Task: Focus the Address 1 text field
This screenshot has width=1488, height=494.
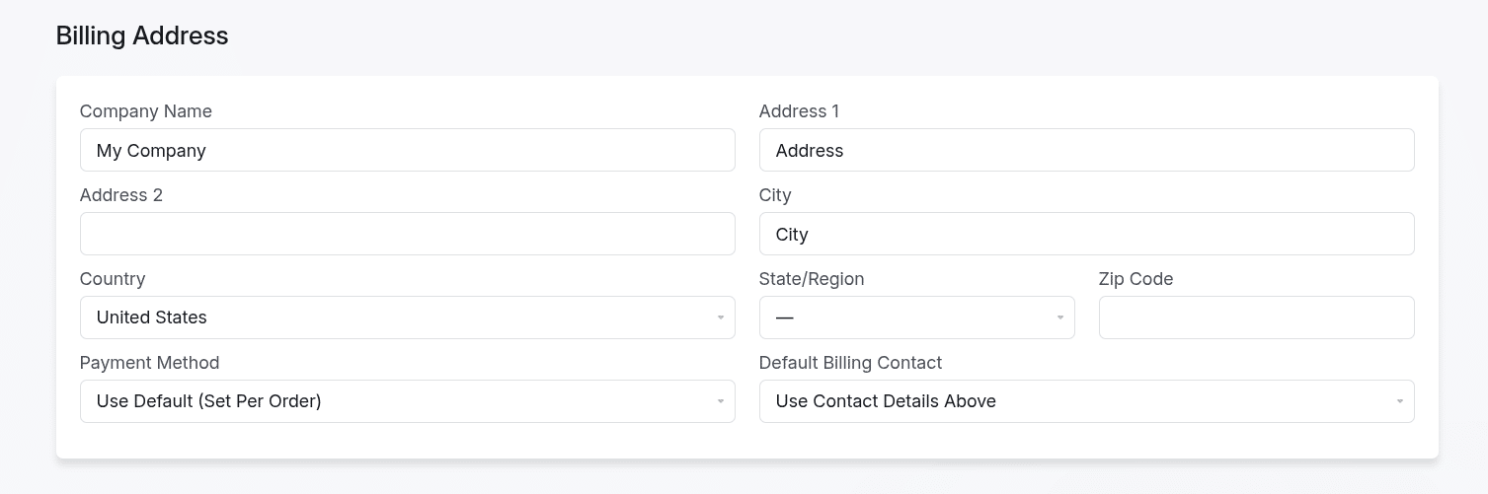Action: point(1086,150)
